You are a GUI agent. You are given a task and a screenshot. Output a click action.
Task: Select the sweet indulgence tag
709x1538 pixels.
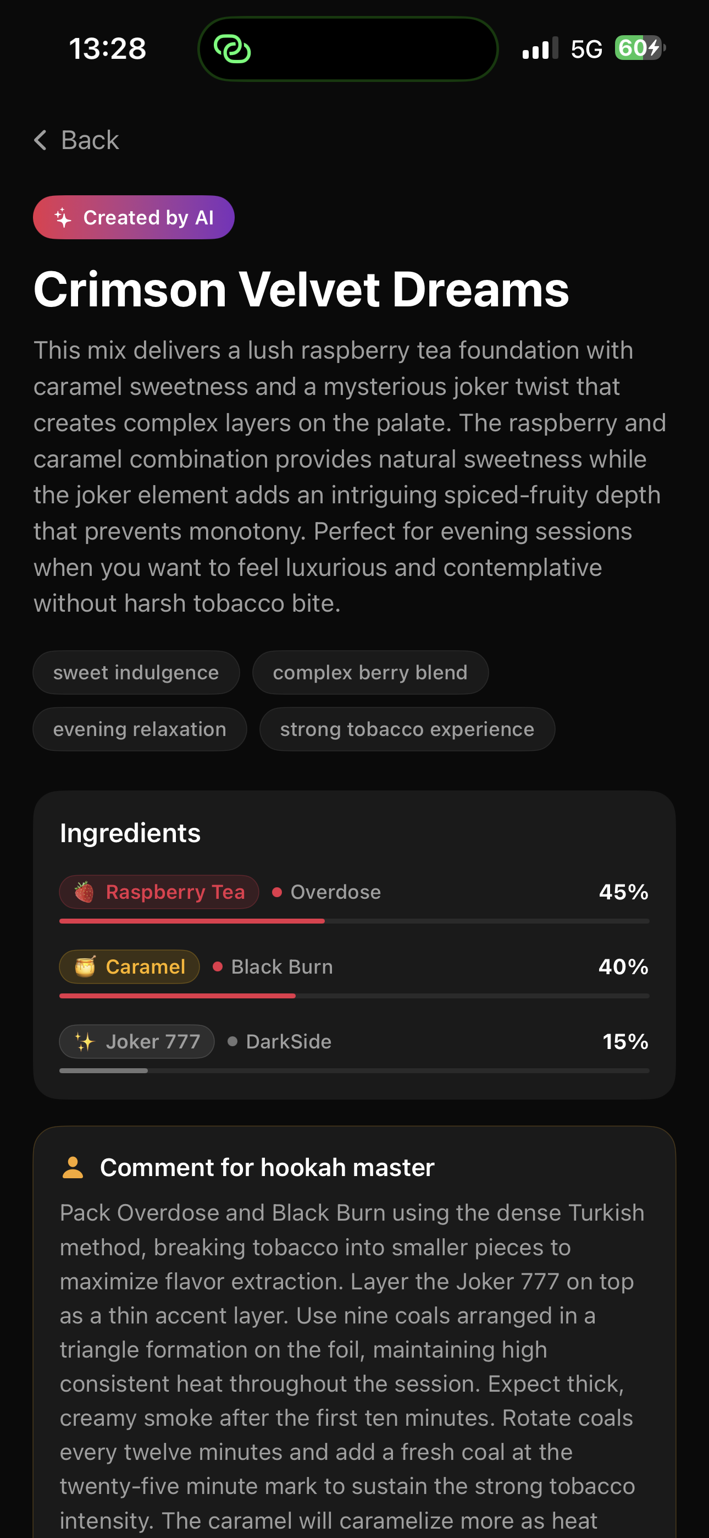click(136, 672)
